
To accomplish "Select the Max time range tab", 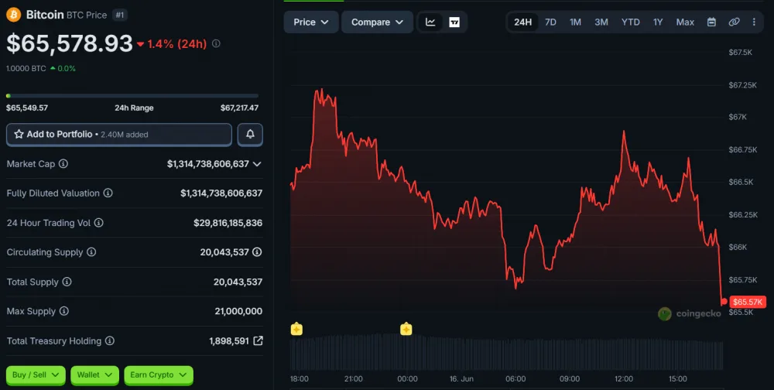I will point(685,22).
